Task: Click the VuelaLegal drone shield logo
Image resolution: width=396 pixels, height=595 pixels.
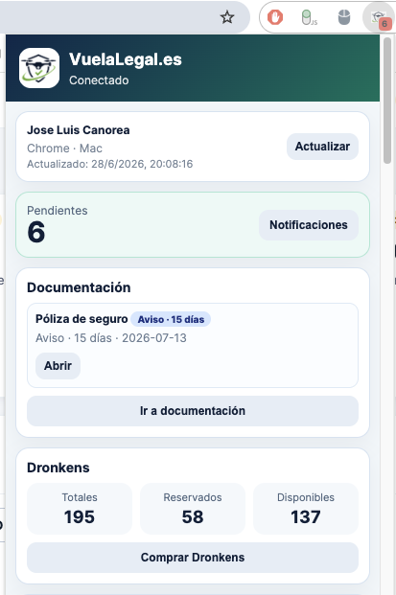Action: pos(39,68)
